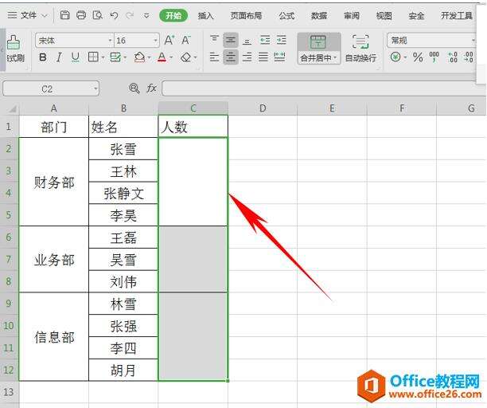Apply percent style format
Image resolution: width=487 pixels, height=408 pixels.
[418, 57]
